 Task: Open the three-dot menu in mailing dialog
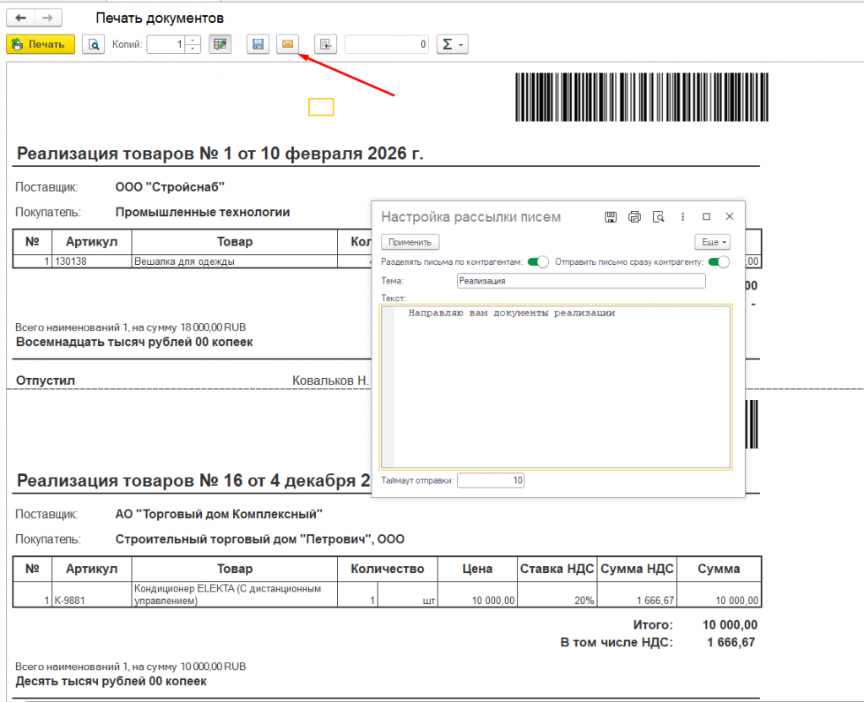click(682, 217)
